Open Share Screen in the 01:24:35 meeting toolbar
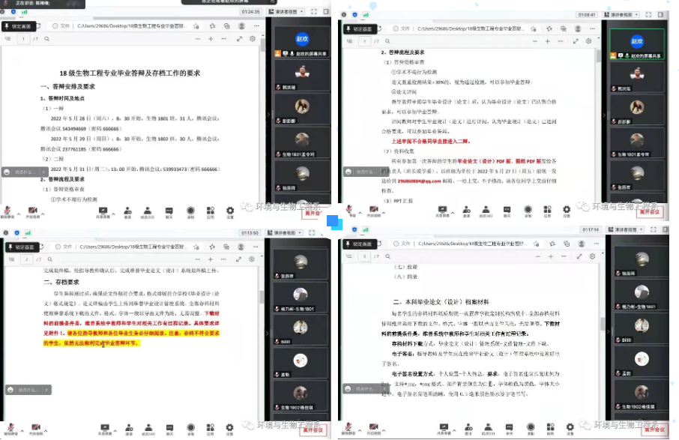679x440 pixels. pyautogui.click(x=103, y=209)
